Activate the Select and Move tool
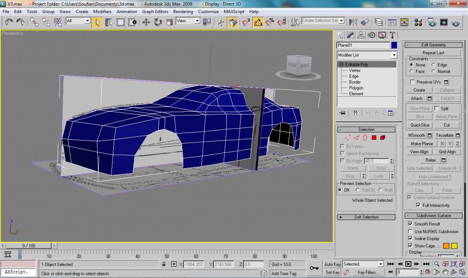The width and height of the screenshot is (468, 278). [146, 22]
